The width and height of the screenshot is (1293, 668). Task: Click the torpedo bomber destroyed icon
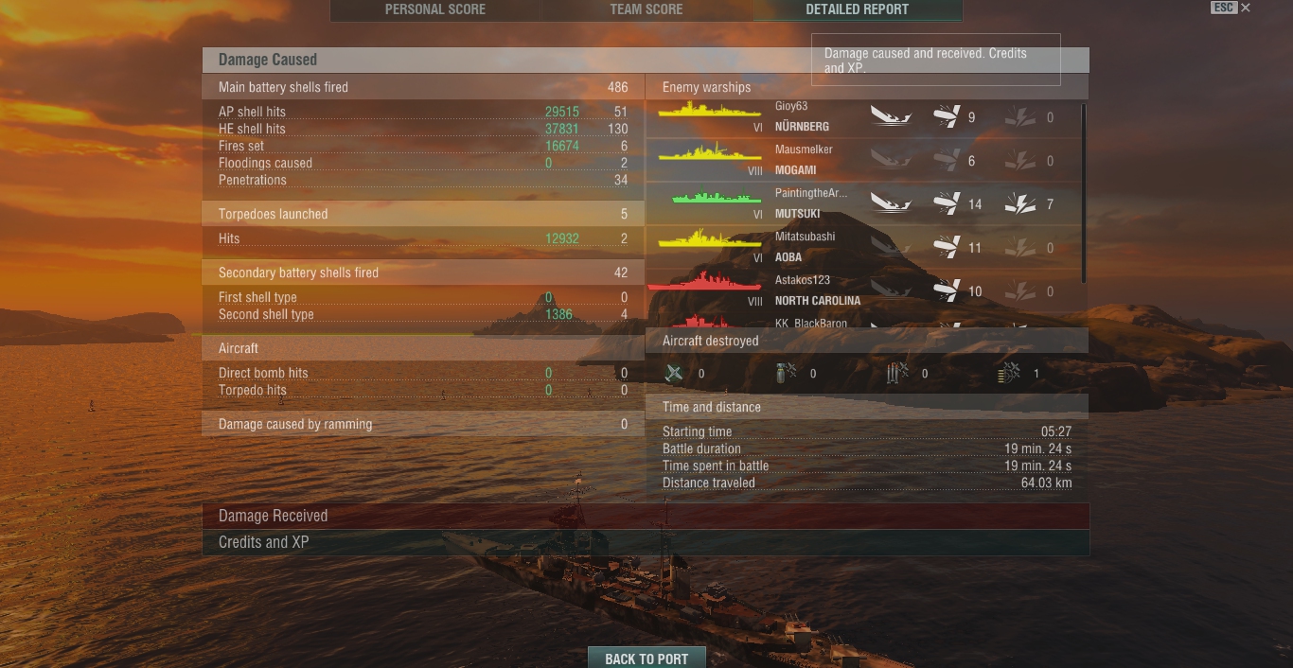(897, 374)
